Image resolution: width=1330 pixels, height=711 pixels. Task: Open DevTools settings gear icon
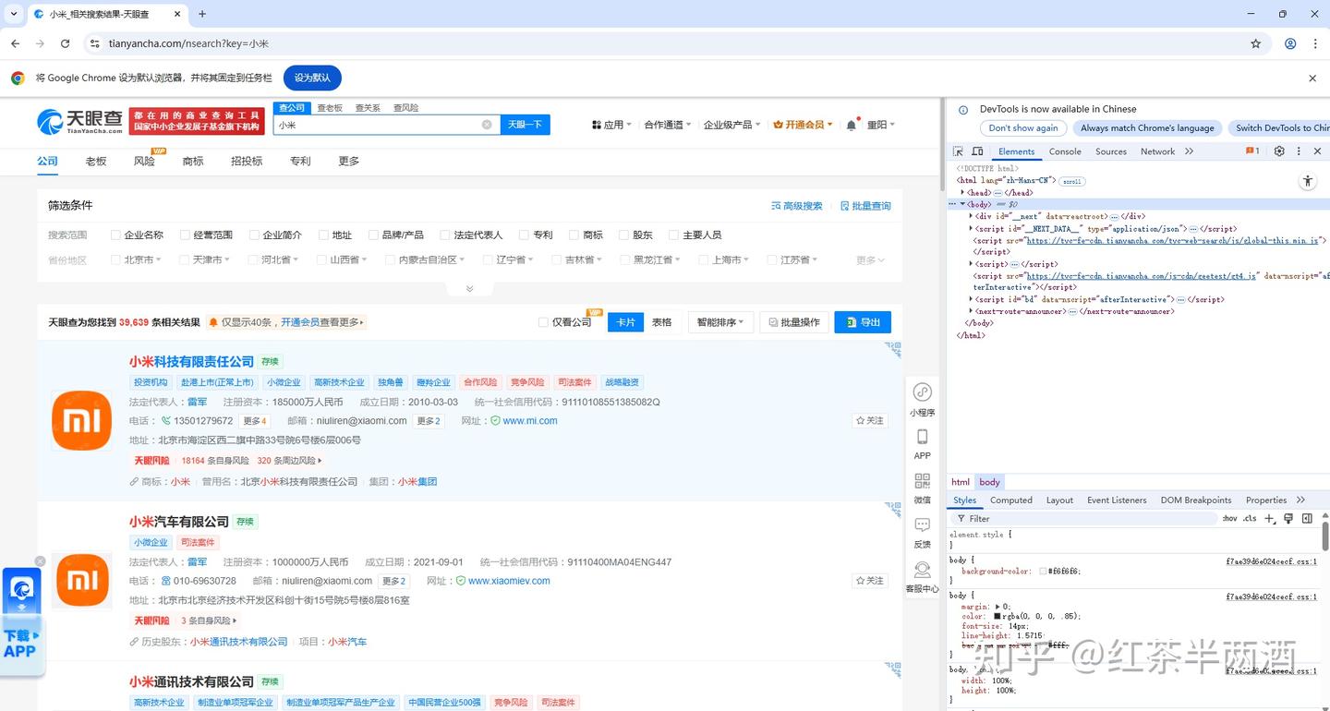coord(1279,151)
